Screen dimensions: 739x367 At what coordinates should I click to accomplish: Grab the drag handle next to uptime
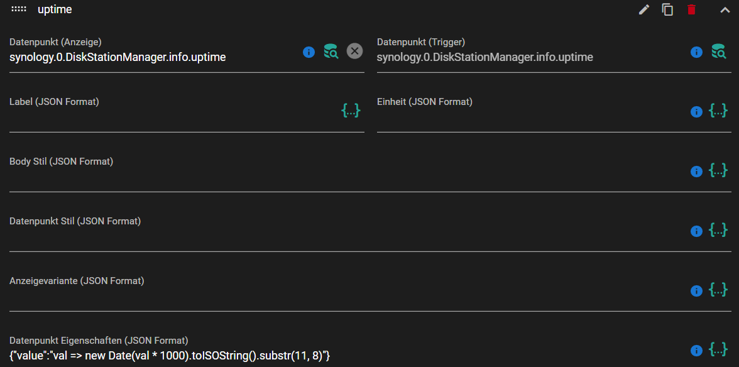19,9
